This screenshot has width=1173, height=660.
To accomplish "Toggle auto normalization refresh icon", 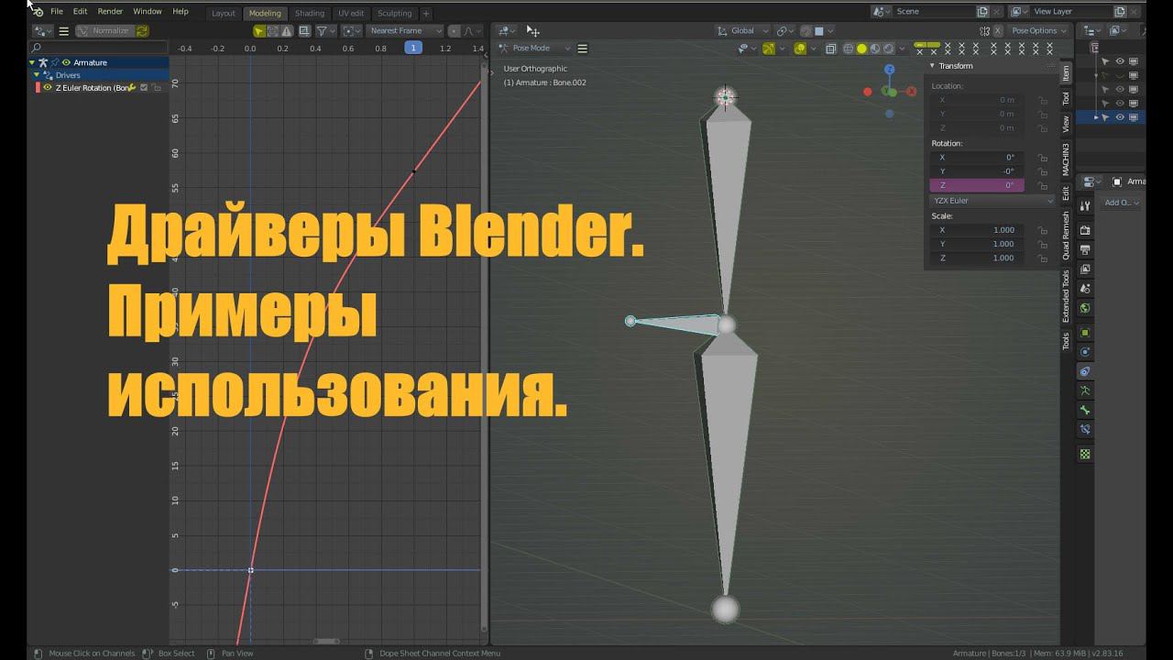I will [x=142, y=30].
